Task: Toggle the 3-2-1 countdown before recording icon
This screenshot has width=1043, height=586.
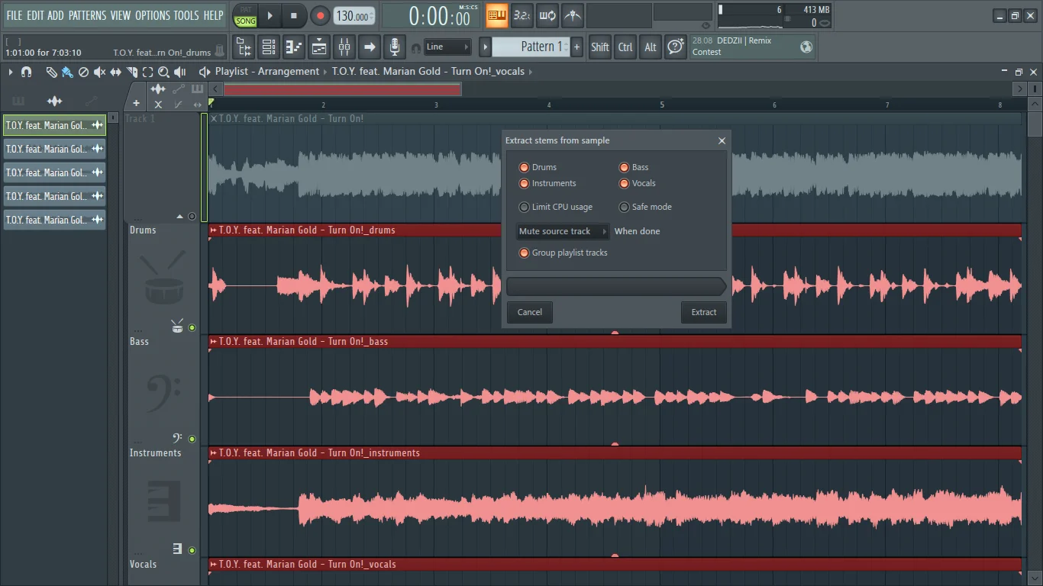Action: tap(521, 15)
